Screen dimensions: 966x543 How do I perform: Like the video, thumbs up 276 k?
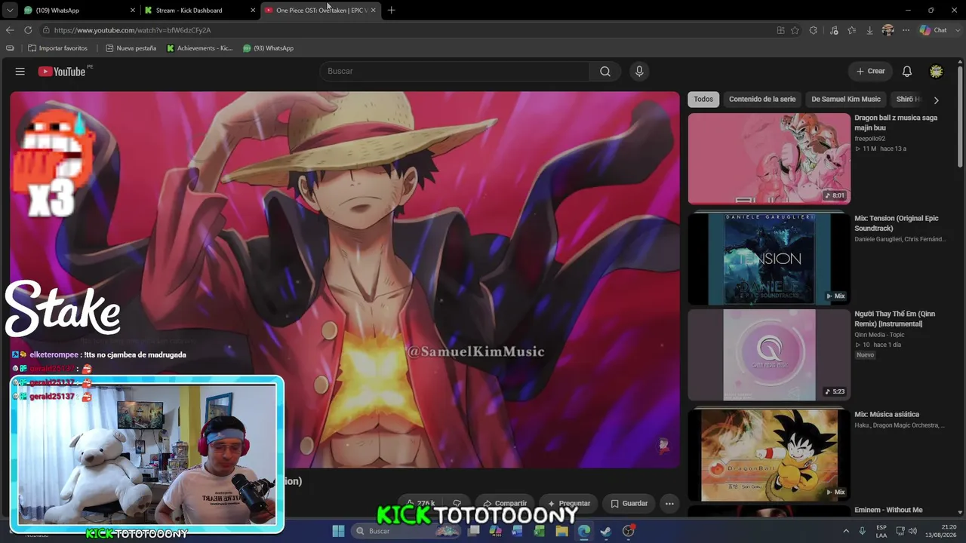point(421,504)
